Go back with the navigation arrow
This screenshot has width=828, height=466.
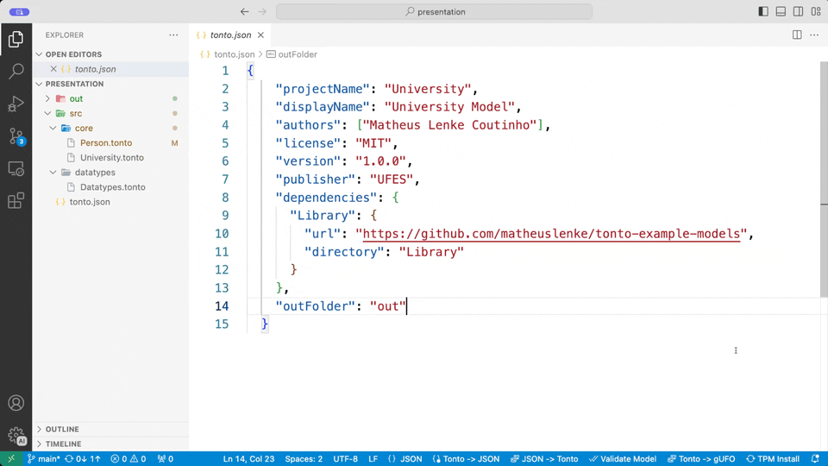pos(244,11)
